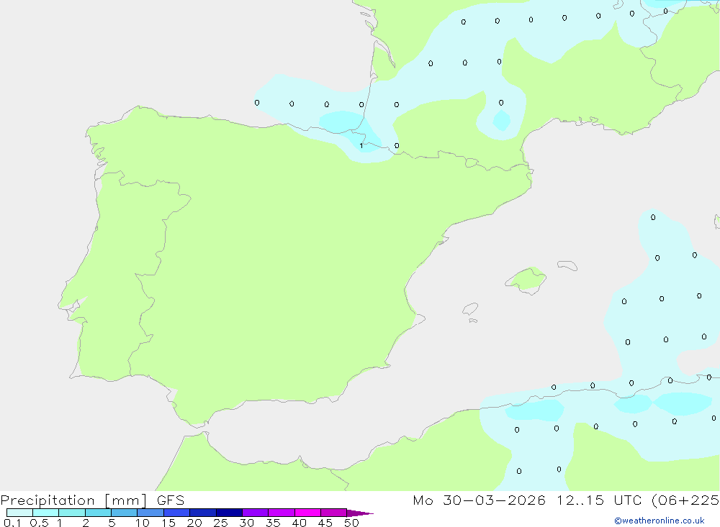Click the 45–50 mm legend color swatch
The image size is (720, 527).
coord(334,513)
